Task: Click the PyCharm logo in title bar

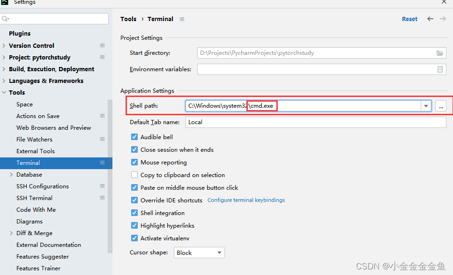Action: [5, 2]
